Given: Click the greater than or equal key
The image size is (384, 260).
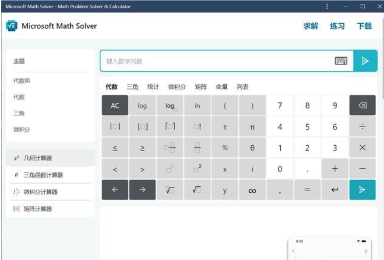Looking at the screenshot, I should coord(142,148).
